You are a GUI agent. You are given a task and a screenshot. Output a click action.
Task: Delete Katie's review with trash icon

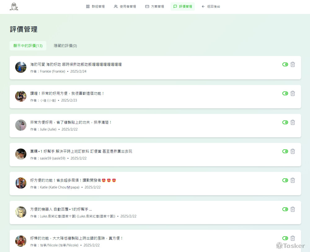click(293, 180)
